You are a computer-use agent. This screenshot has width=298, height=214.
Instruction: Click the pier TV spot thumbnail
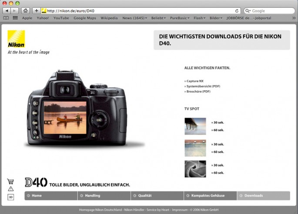pyautogui.click(x=195, y=126)
